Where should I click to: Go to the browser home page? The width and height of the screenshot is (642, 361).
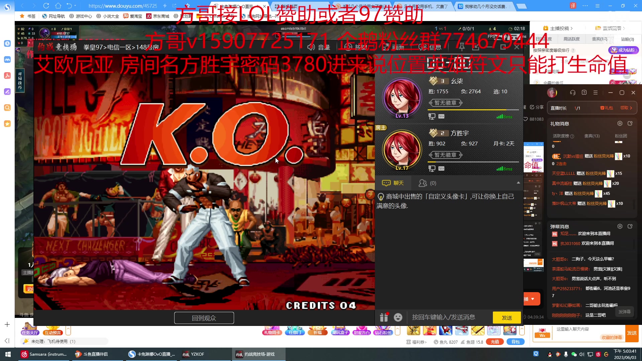[58, 6]
